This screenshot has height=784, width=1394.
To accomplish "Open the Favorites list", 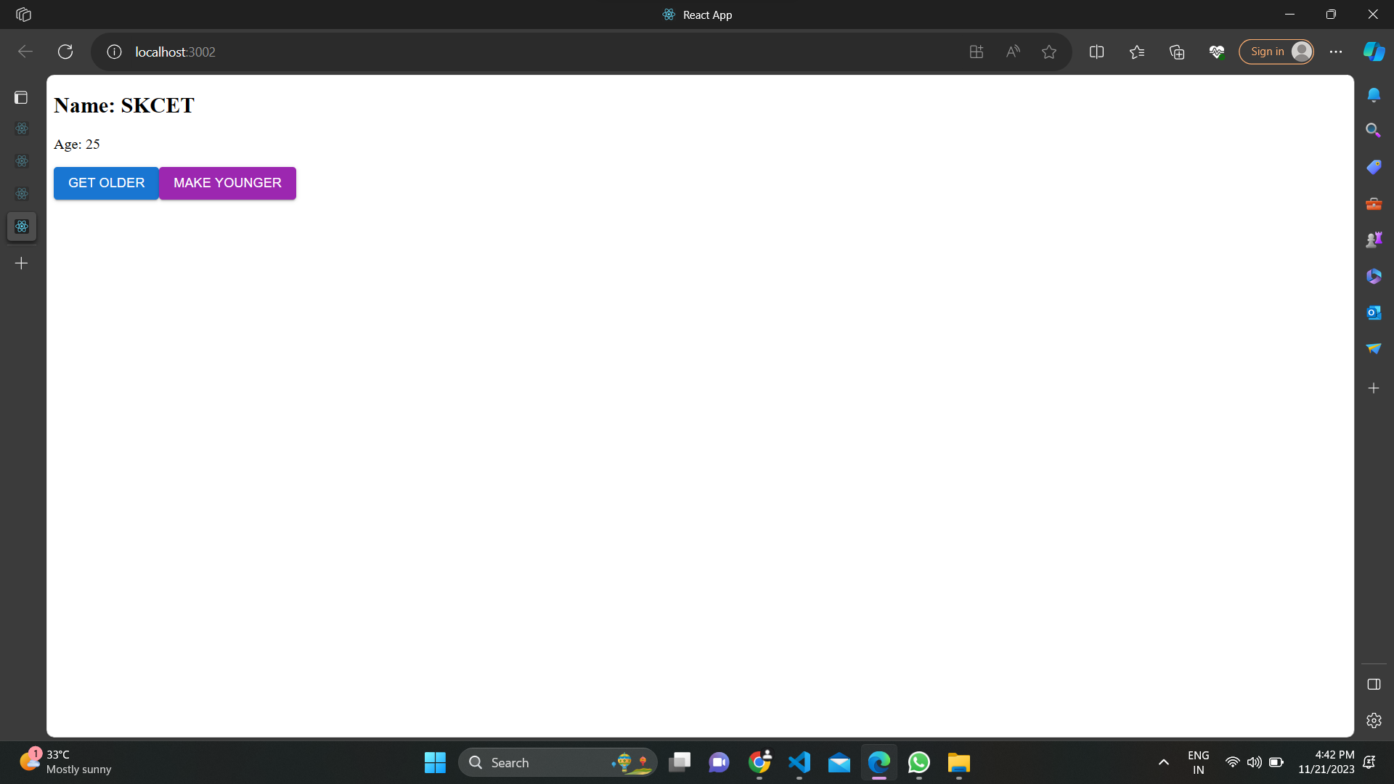I will pos(1137,52).
